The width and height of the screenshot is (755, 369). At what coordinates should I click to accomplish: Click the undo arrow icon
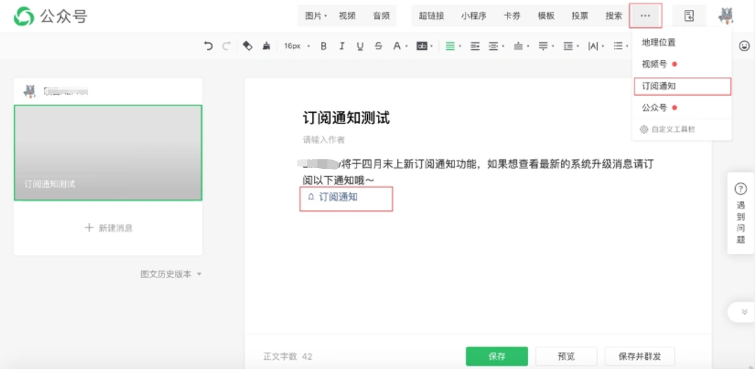pyautogui.click(x=208, y=46)
